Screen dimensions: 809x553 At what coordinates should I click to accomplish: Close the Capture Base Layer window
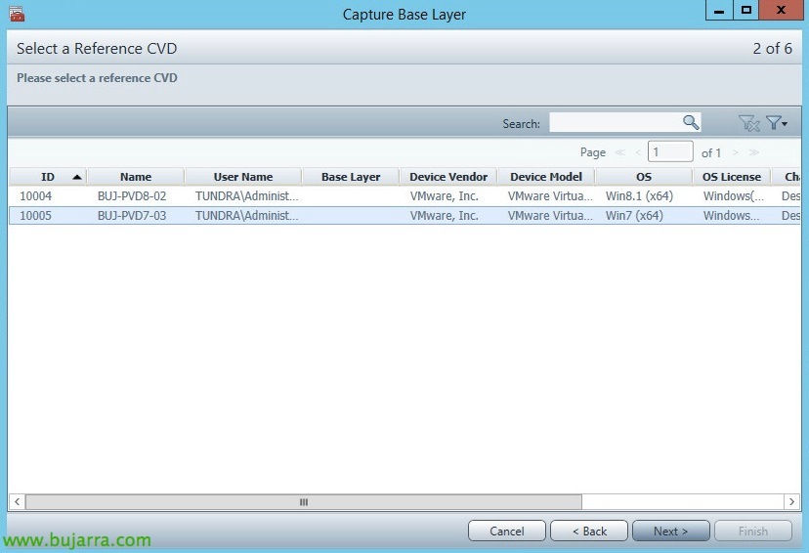click(x=781, y=11)
